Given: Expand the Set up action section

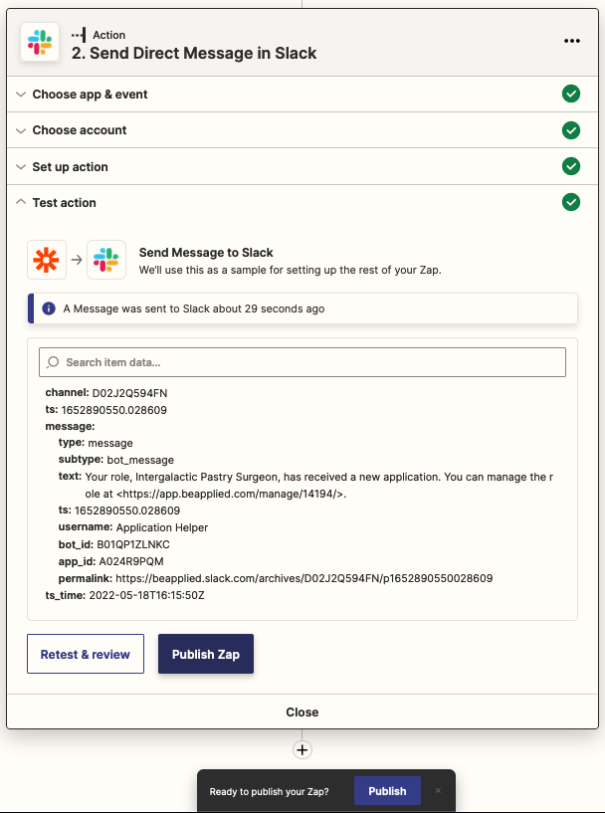Looking at the screenshot, I should 70,167.
